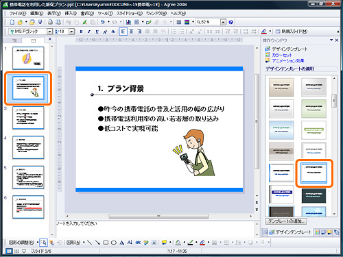Insert a table from toolbar
The height and width of the screenshot is (257, 343).
[x=137, y=22]
